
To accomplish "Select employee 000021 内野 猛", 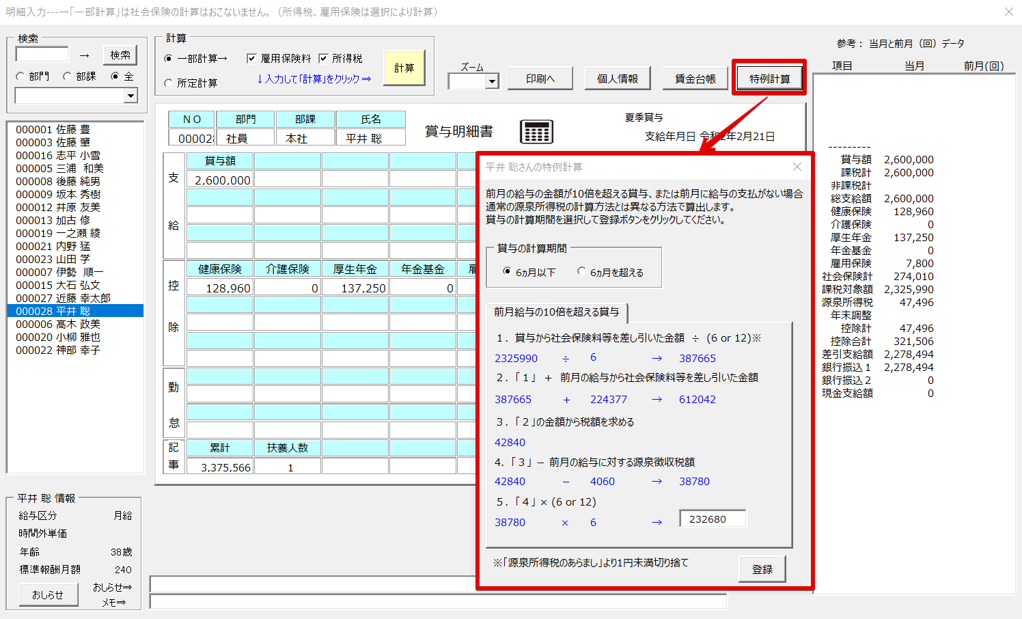I will (75, 247).
